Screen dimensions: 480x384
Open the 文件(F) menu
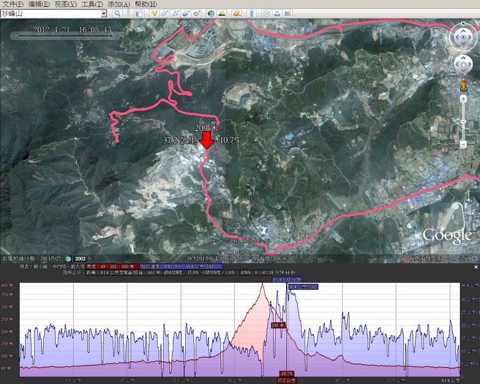pyautogui.click(x=12, y=4)
